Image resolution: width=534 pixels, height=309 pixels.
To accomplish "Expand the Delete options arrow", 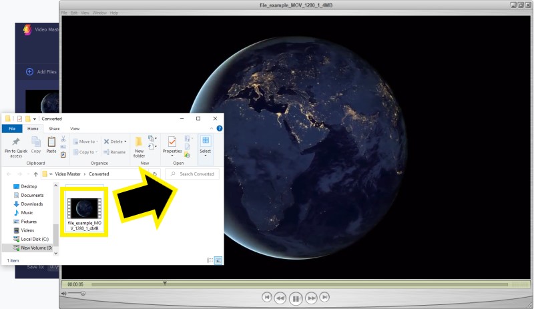I will (125, 141).
